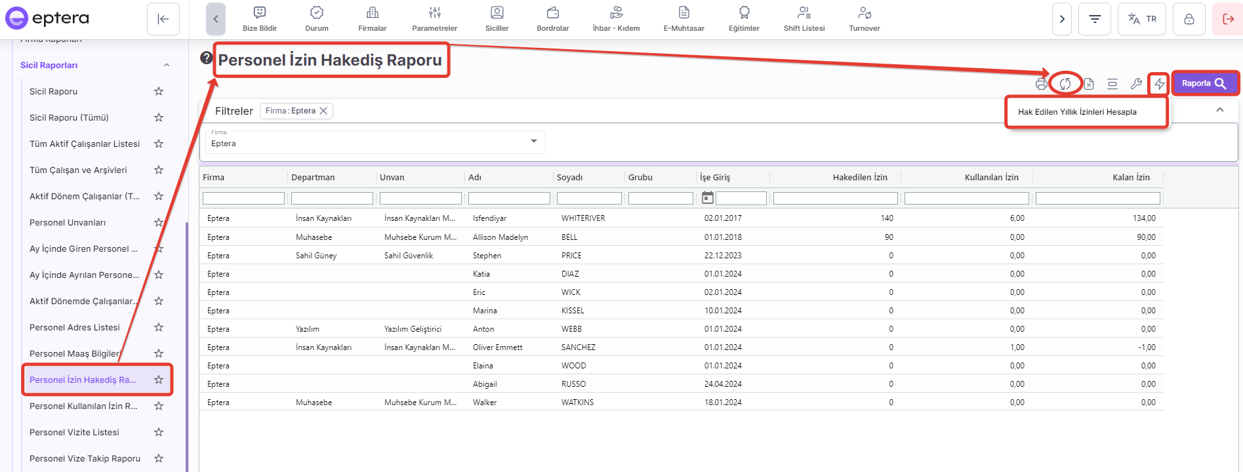Click the Soyadı column filter field
1243x472 pixels.
click(x=589, y=198)
